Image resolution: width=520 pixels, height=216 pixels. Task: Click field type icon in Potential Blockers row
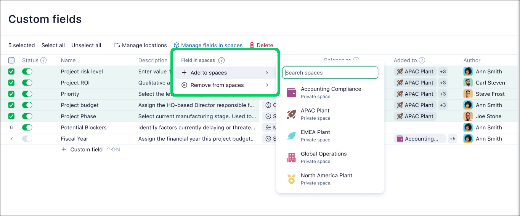point(268,127)
